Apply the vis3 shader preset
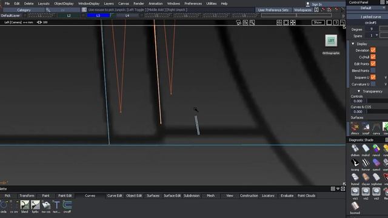 pyautogui.click(x=376, y=192)
